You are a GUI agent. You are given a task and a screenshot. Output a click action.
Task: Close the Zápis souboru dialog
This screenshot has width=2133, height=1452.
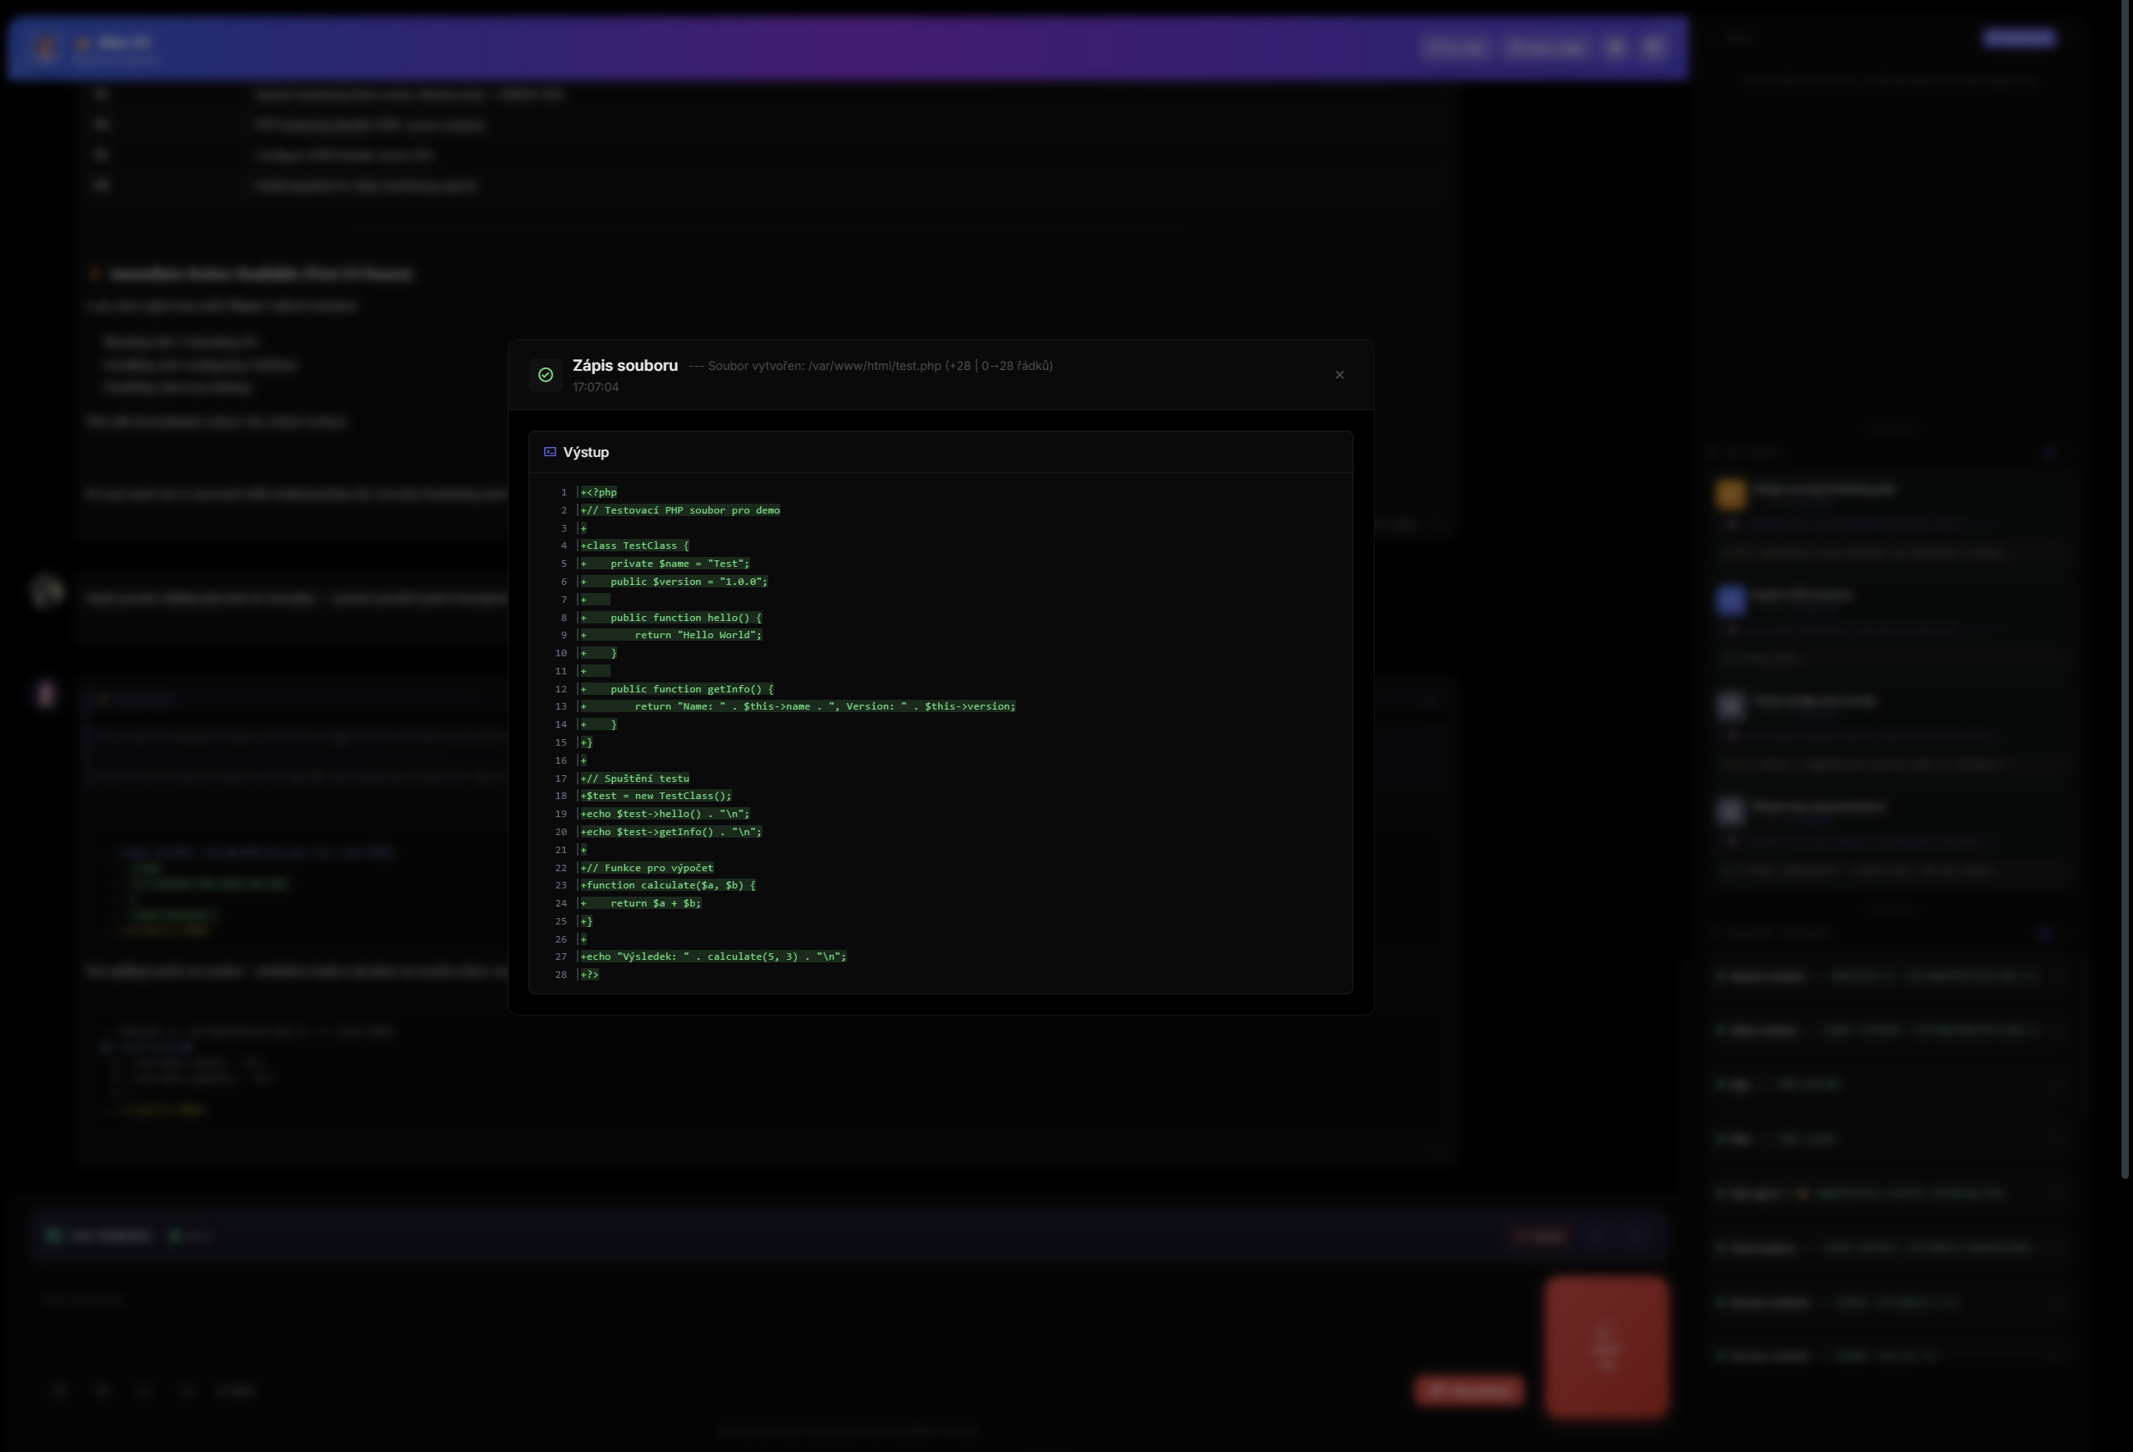(x=1339, y=374)
